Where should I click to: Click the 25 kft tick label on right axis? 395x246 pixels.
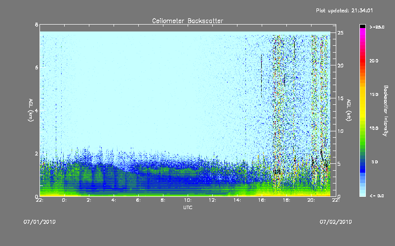(x=340, y=33)
